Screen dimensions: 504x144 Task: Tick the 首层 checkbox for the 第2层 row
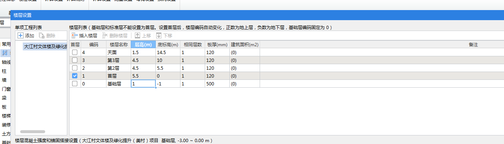75,68
